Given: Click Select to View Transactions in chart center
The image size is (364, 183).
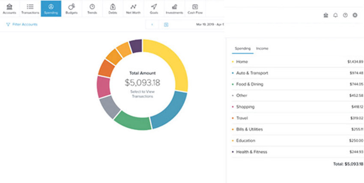Looking at the screenshot, I should tap(142, 94).
